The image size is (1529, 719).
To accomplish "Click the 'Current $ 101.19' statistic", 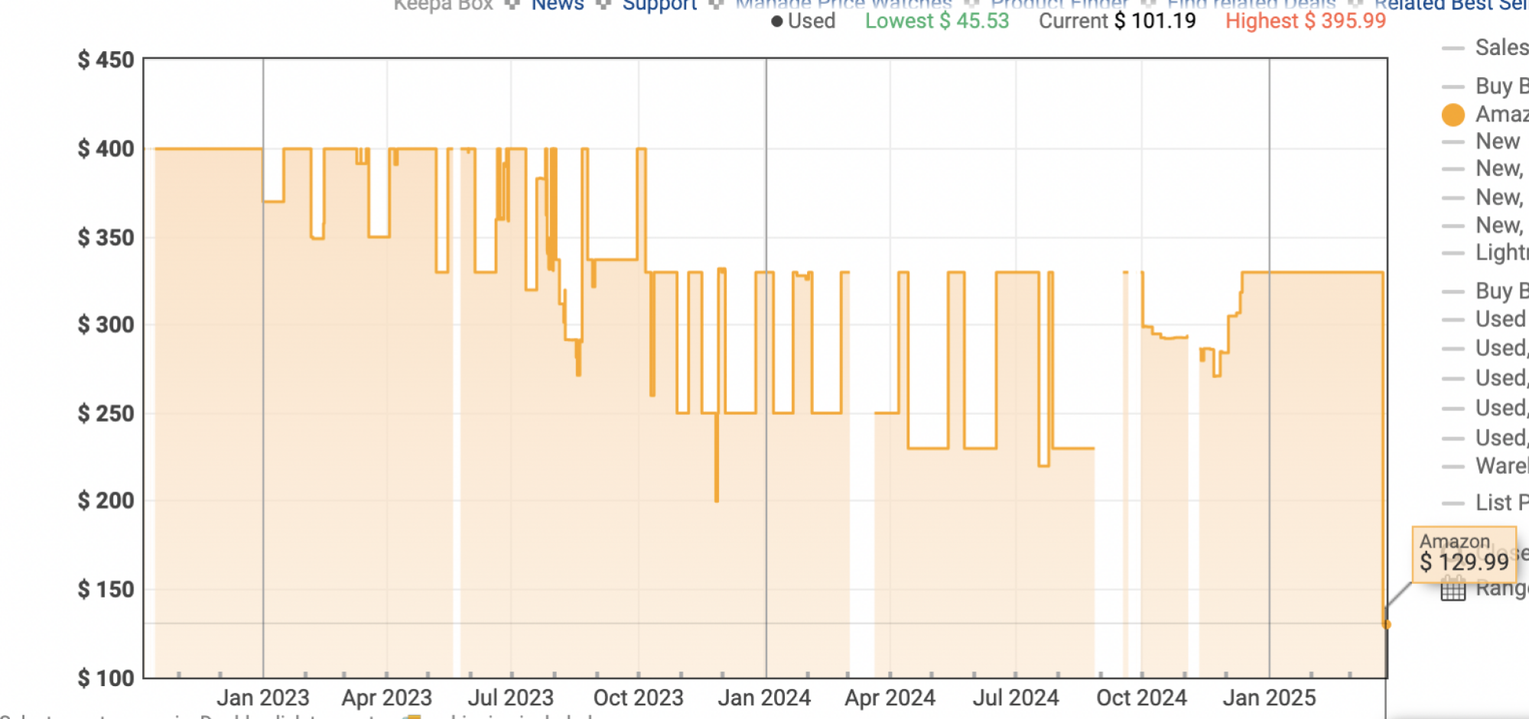I will click(1117, 21).
